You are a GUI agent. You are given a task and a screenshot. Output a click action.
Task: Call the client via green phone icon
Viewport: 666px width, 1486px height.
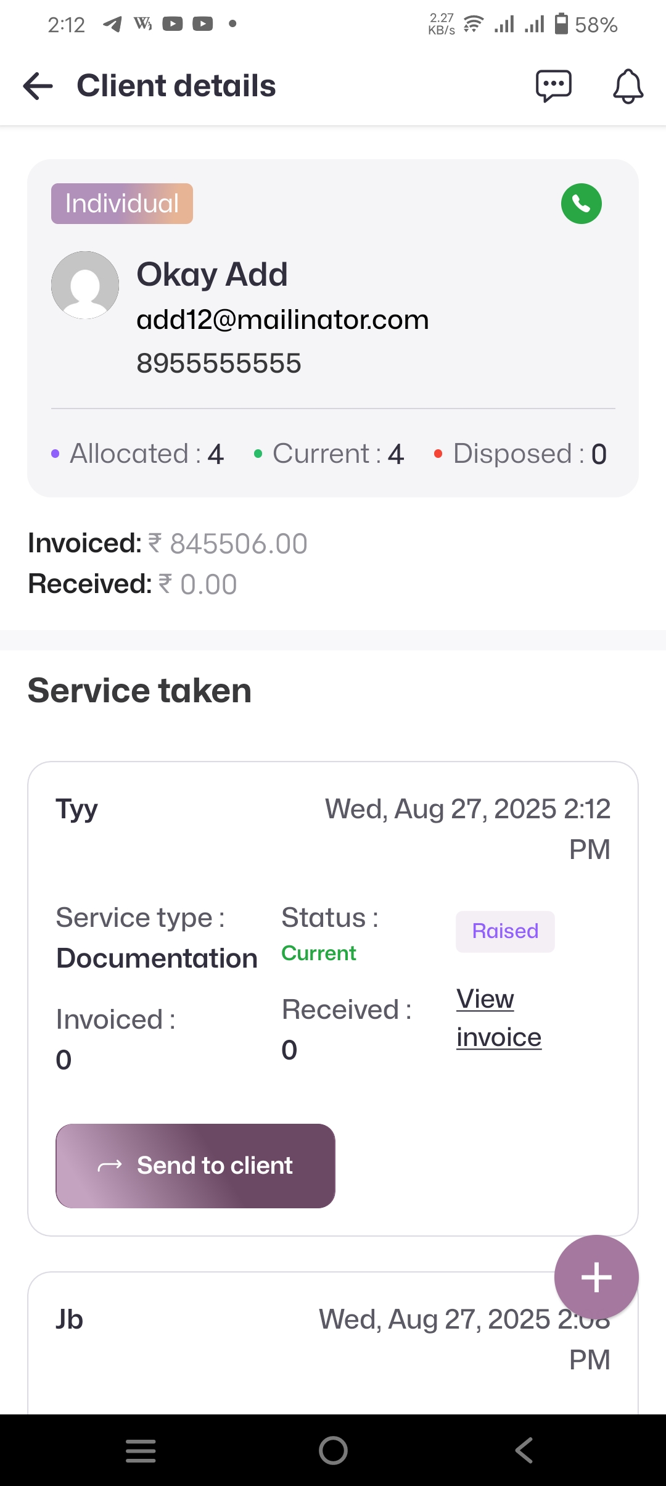click(x=581, y=204)
